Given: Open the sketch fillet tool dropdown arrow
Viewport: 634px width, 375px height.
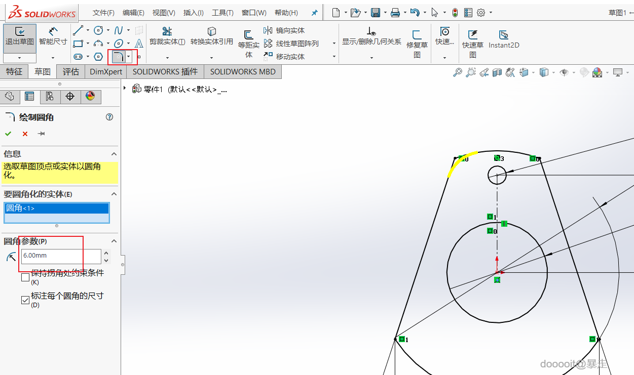Looking at the screenshot, I should [x=129, y=57].
